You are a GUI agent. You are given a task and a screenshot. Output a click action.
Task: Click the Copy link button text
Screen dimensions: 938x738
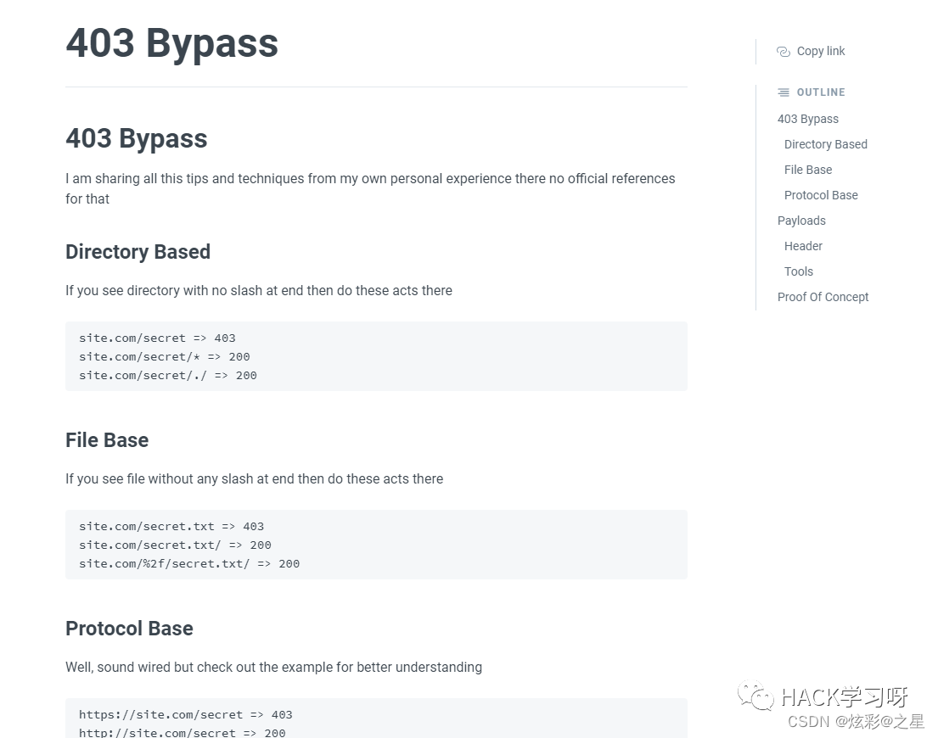(x=821, y=52)
